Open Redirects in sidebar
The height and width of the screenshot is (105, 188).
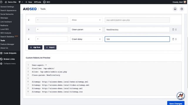pyautogui.click(x=4, y=25)
